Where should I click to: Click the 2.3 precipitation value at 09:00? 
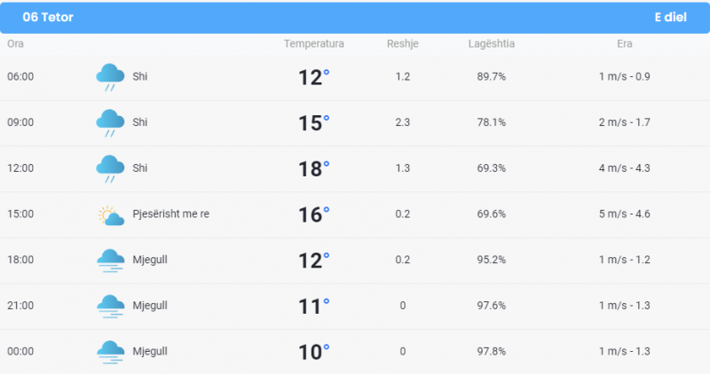click(403, 122)
